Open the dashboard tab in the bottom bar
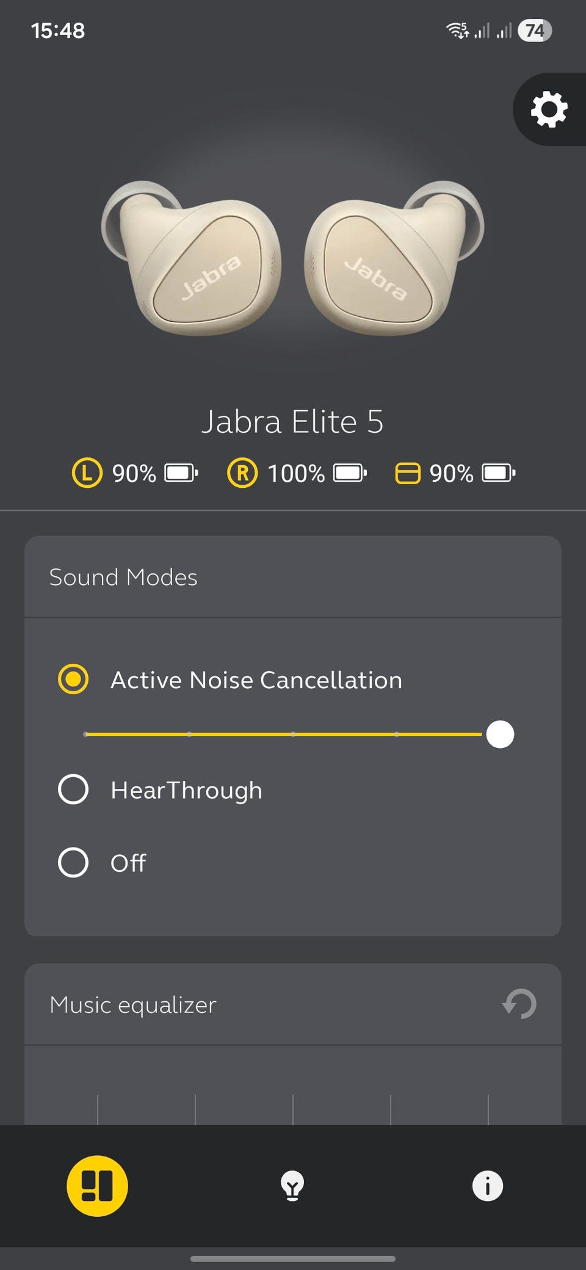586x1270 pixels. pyautogui.click(x=97, y=1186)
